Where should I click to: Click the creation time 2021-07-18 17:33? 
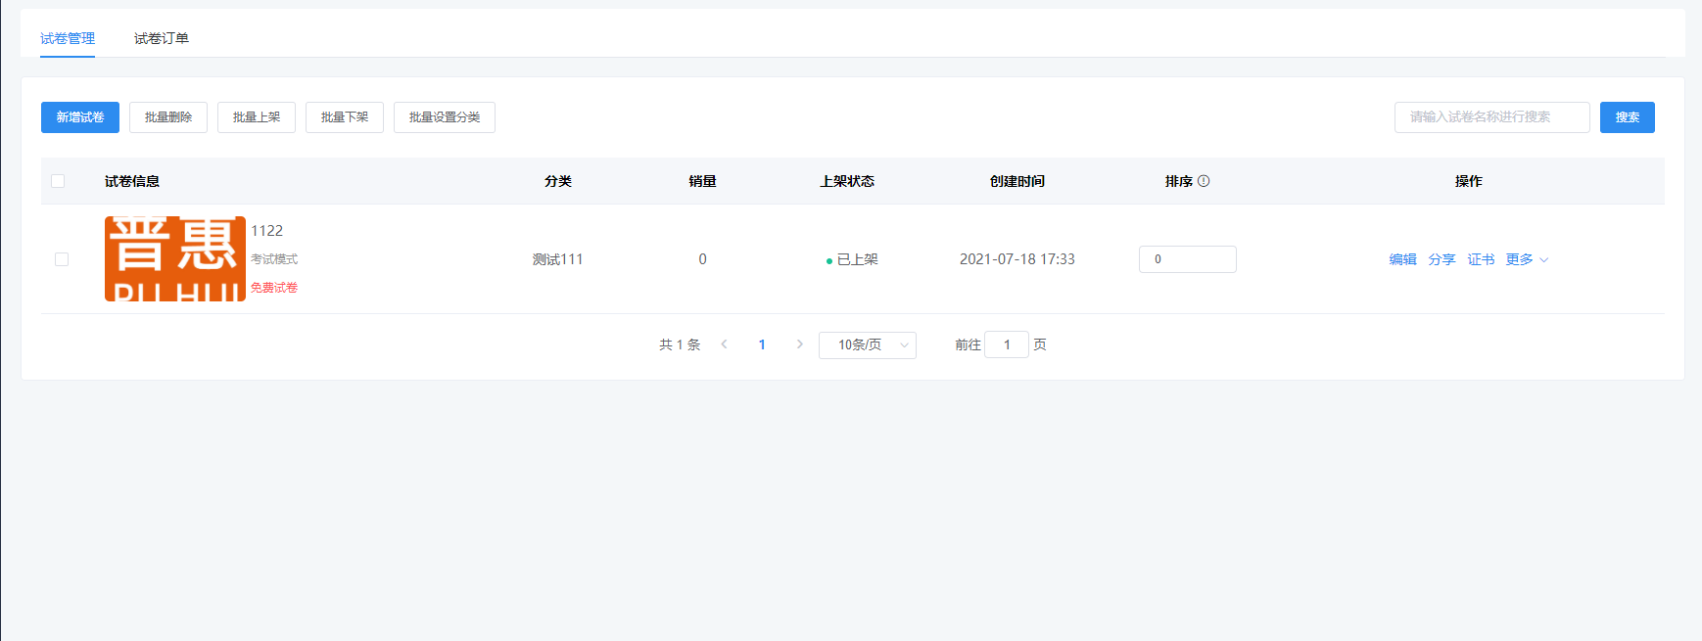coord(1017,259)
